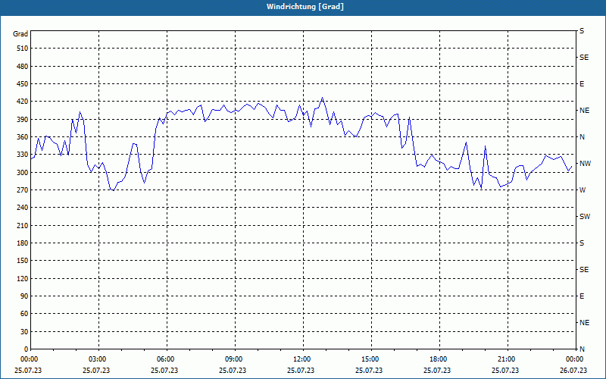Click the "NE" label beside the 30 gridline
Image resolution: width=606 pixels, height=379 pixels.
(584, 323)
